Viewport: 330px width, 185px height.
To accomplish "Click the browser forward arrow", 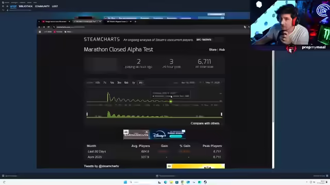I will pos(44,27).
